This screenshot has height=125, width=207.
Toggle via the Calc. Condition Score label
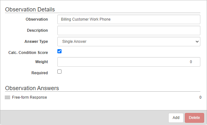tap(28, 53)
